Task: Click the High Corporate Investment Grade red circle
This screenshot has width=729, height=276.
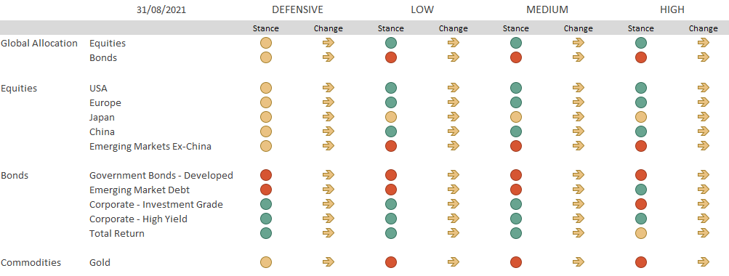Action: point(640,204)
